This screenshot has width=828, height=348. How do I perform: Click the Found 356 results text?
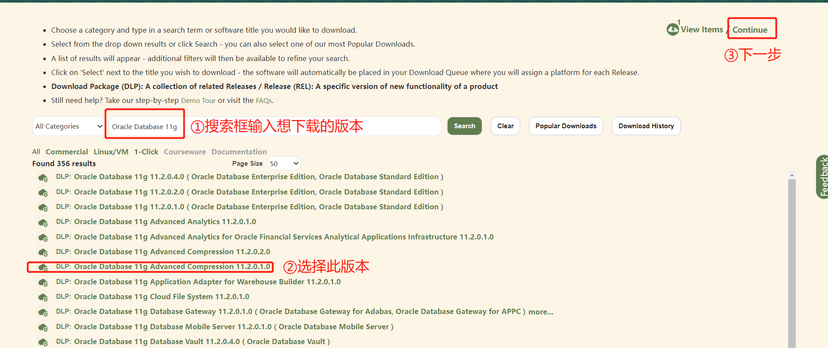pyautogui.click(x=64, y=164)
